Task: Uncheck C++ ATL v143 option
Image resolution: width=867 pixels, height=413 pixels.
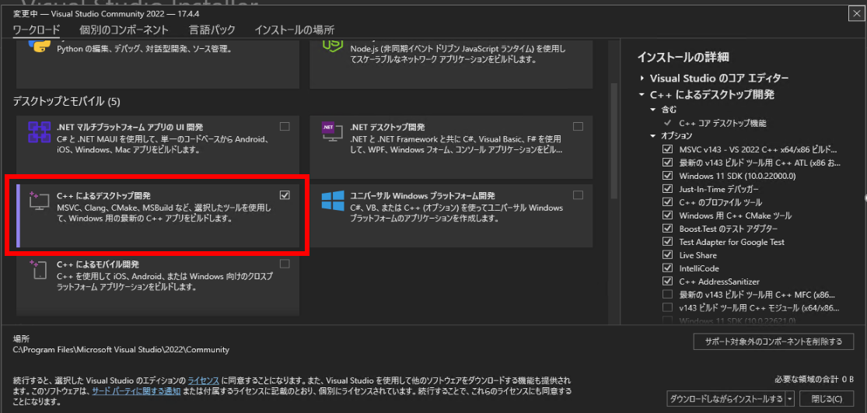Action: (x=667, y=163)
